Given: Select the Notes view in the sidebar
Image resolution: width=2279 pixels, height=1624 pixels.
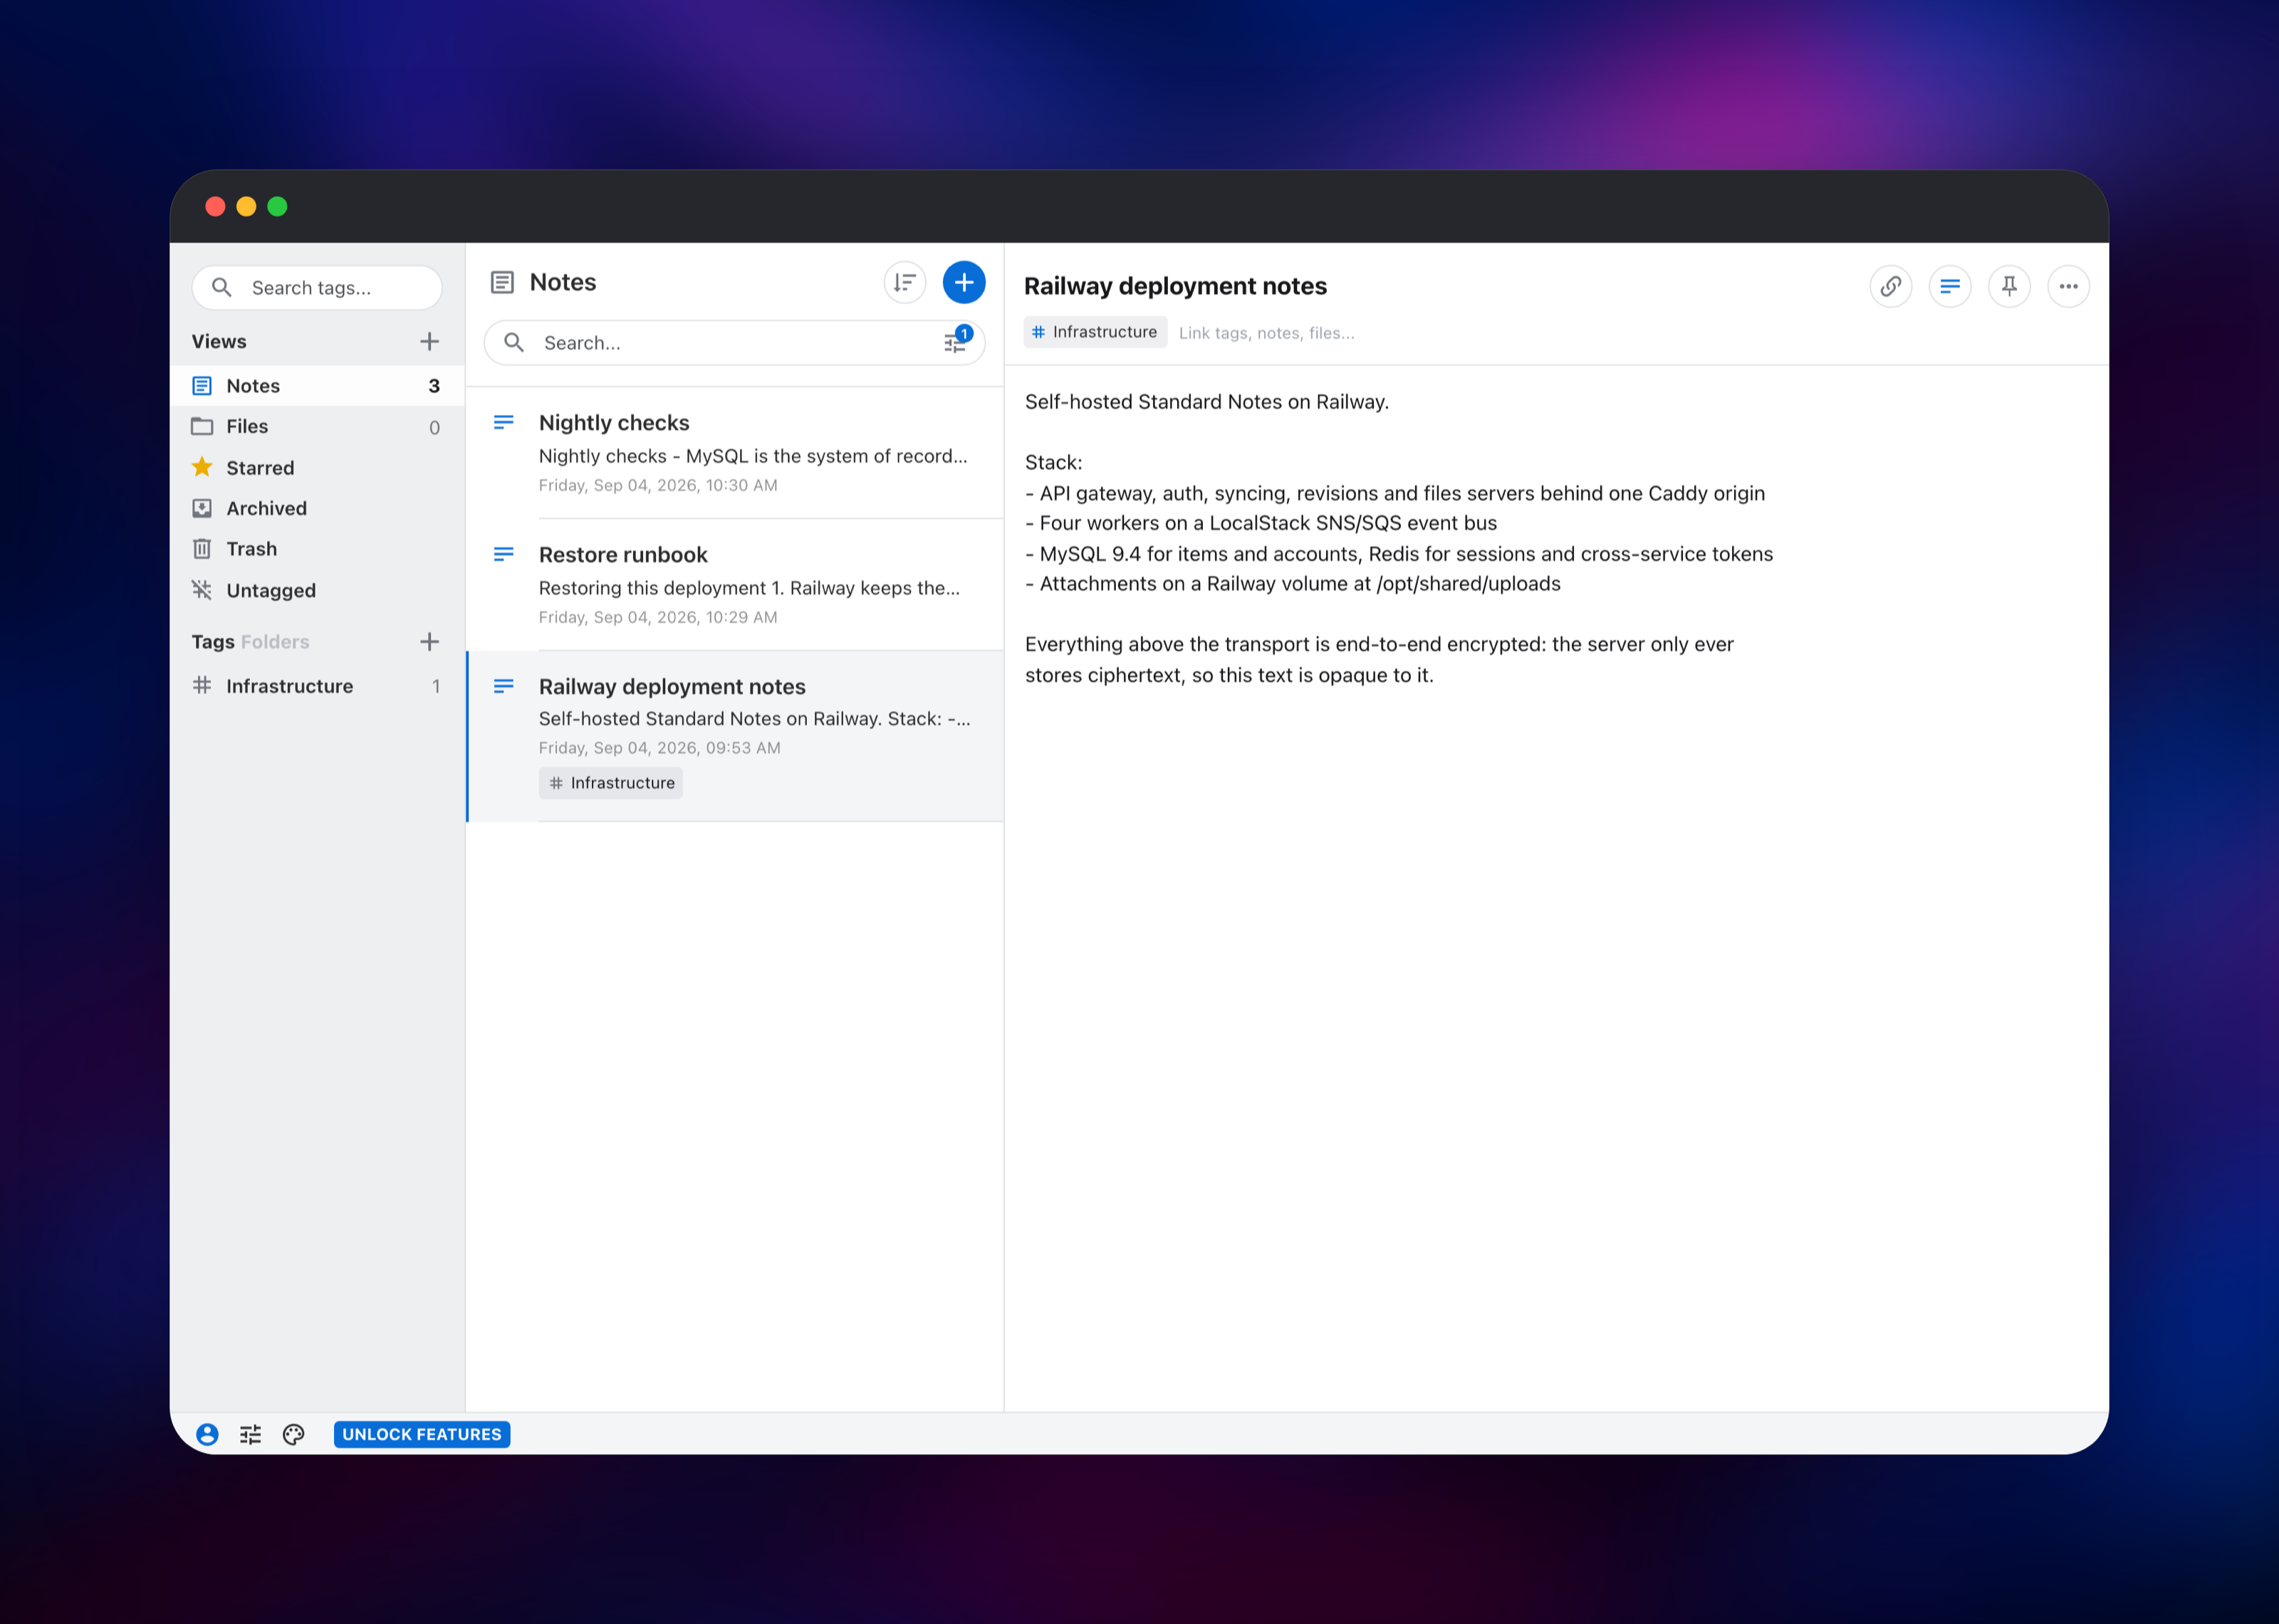Looking at the screenshot, I should (x=317, y=386).
